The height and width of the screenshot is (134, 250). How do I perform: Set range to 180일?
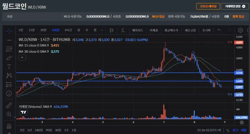click(x=39, y=130)
